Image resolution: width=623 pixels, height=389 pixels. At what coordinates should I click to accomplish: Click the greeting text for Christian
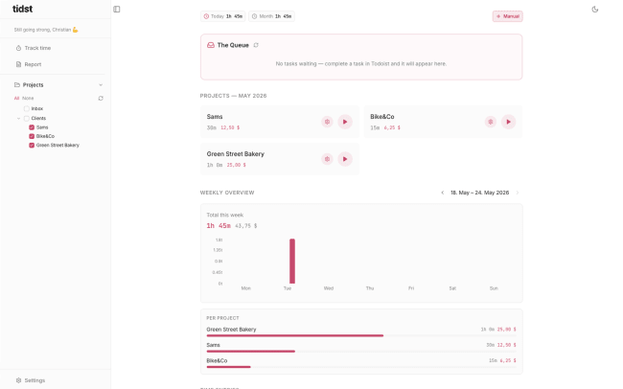[46, 30]
